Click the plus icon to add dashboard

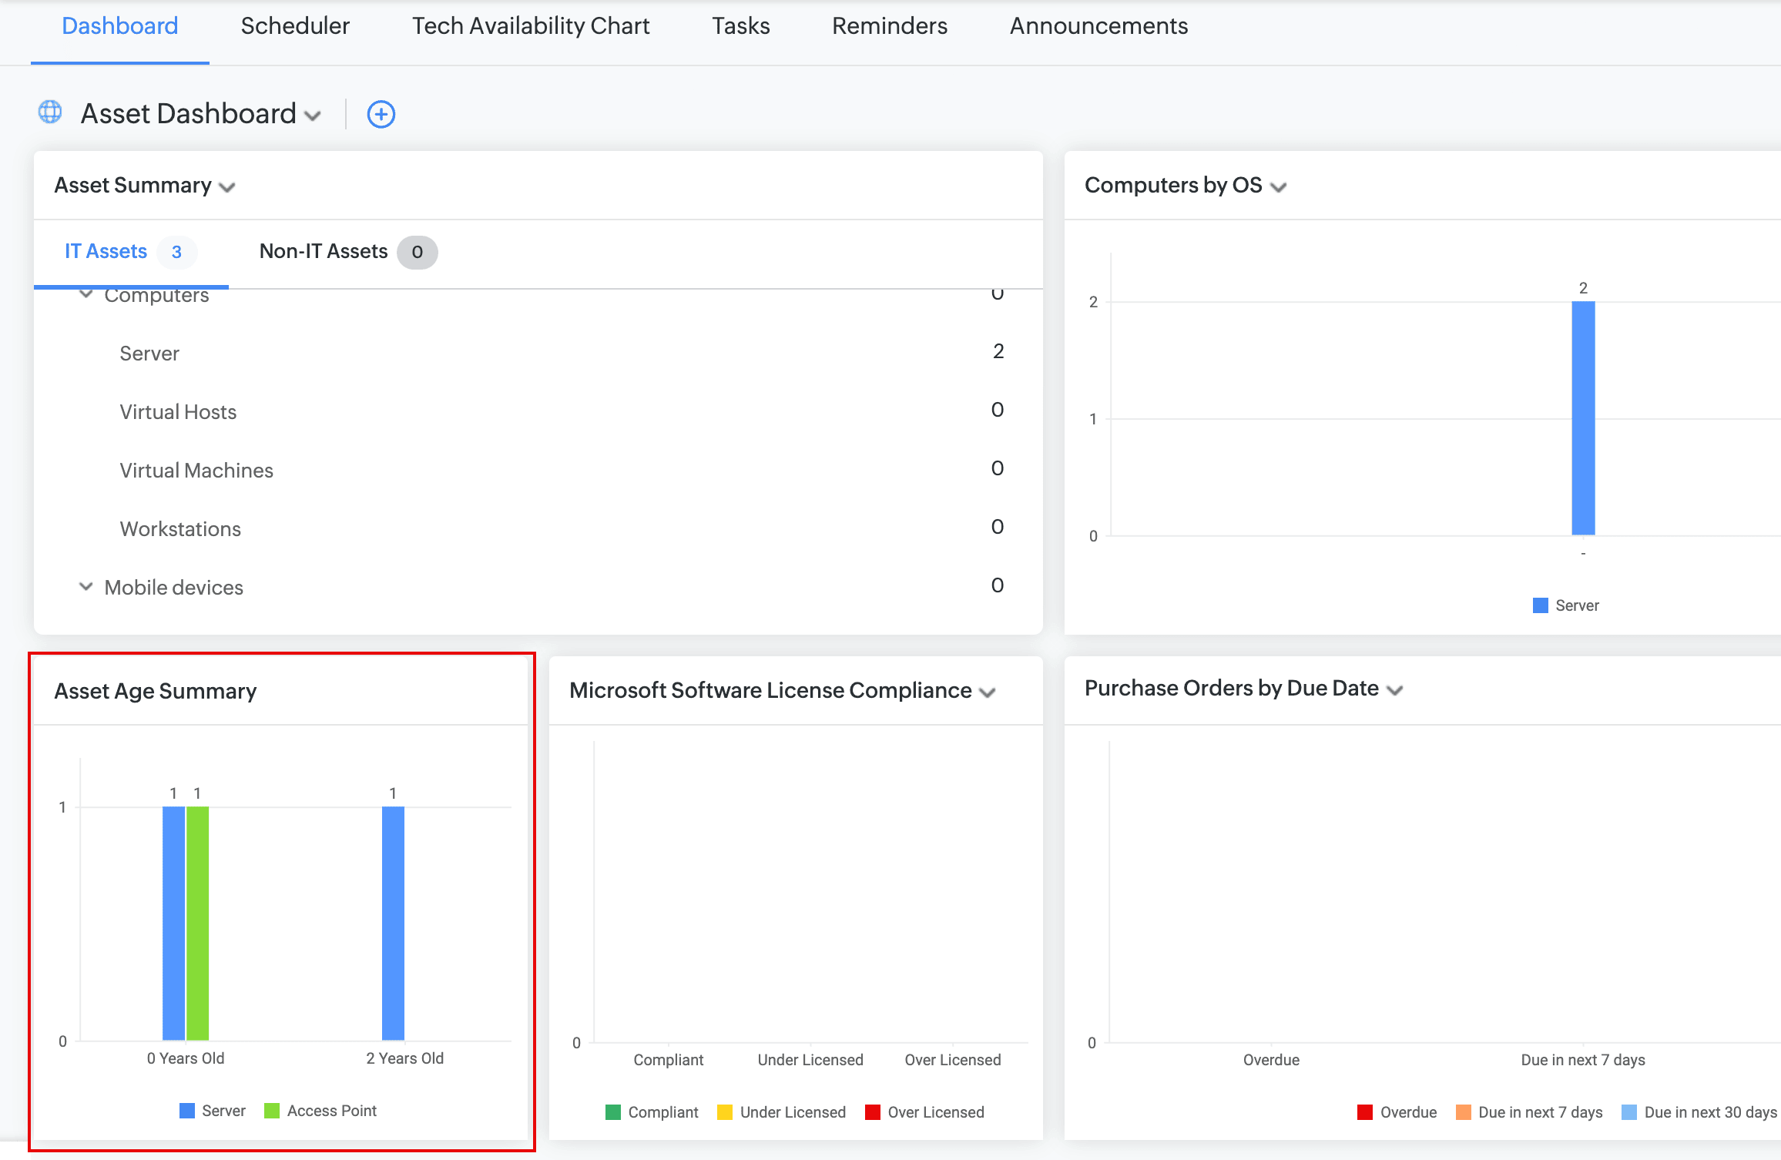tap(381, 114)
